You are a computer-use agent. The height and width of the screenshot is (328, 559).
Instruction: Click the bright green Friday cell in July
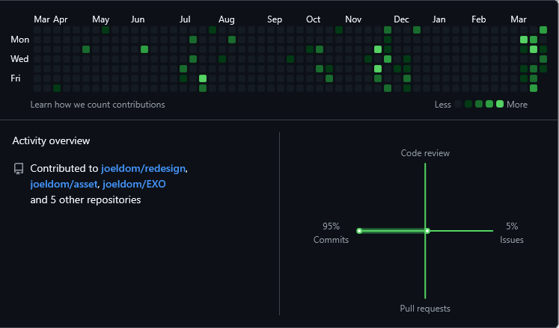(x=203, y=78)
